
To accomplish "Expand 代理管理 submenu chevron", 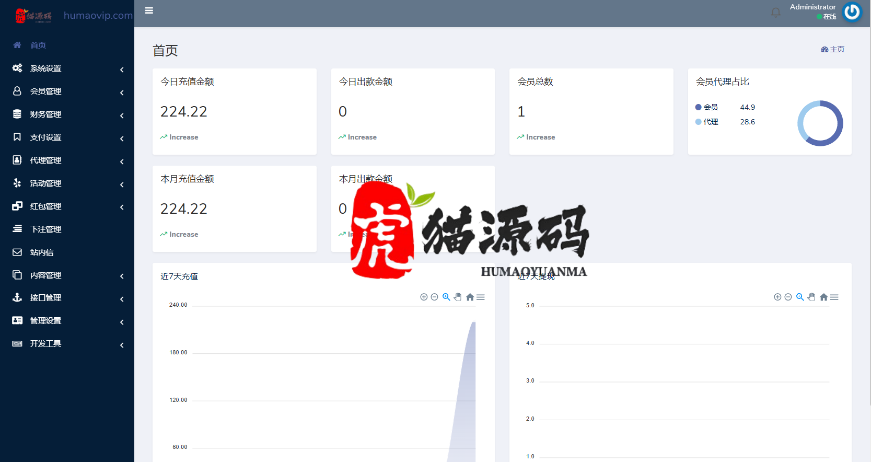I will (122, 161).
